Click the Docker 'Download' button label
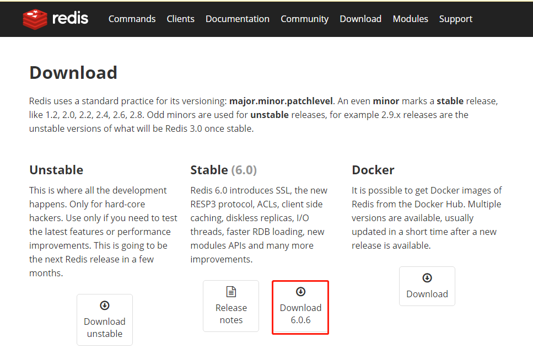 [x=427, y=294]
